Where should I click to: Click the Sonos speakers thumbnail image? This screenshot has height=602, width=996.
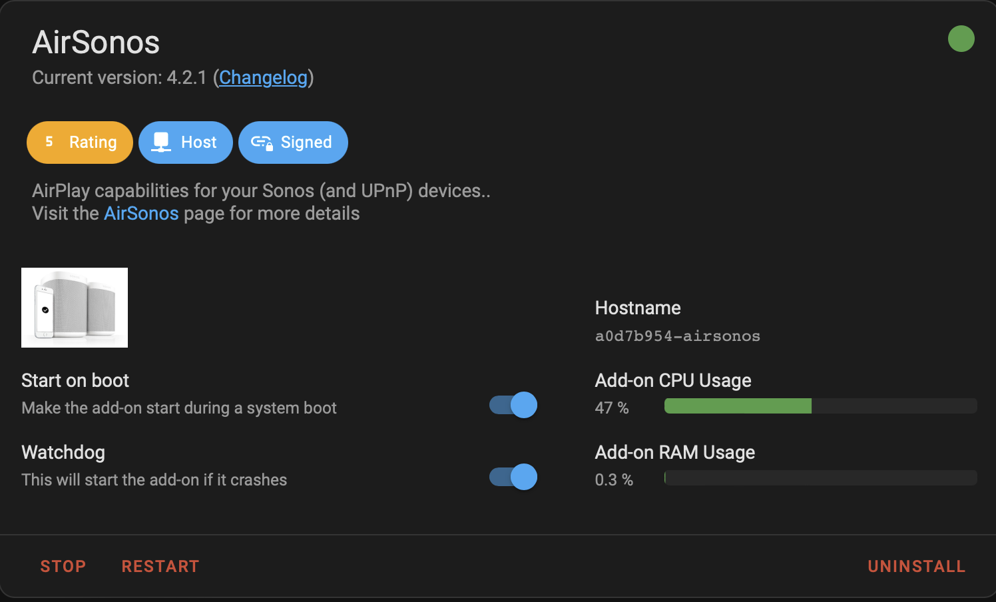coord(75,308)
